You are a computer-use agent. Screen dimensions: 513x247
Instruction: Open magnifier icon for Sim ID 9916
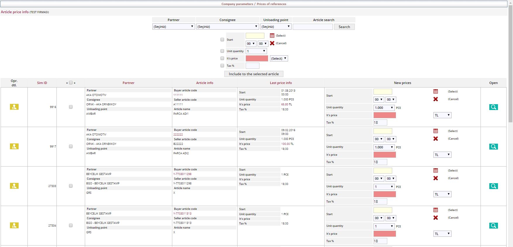[493, 107]
